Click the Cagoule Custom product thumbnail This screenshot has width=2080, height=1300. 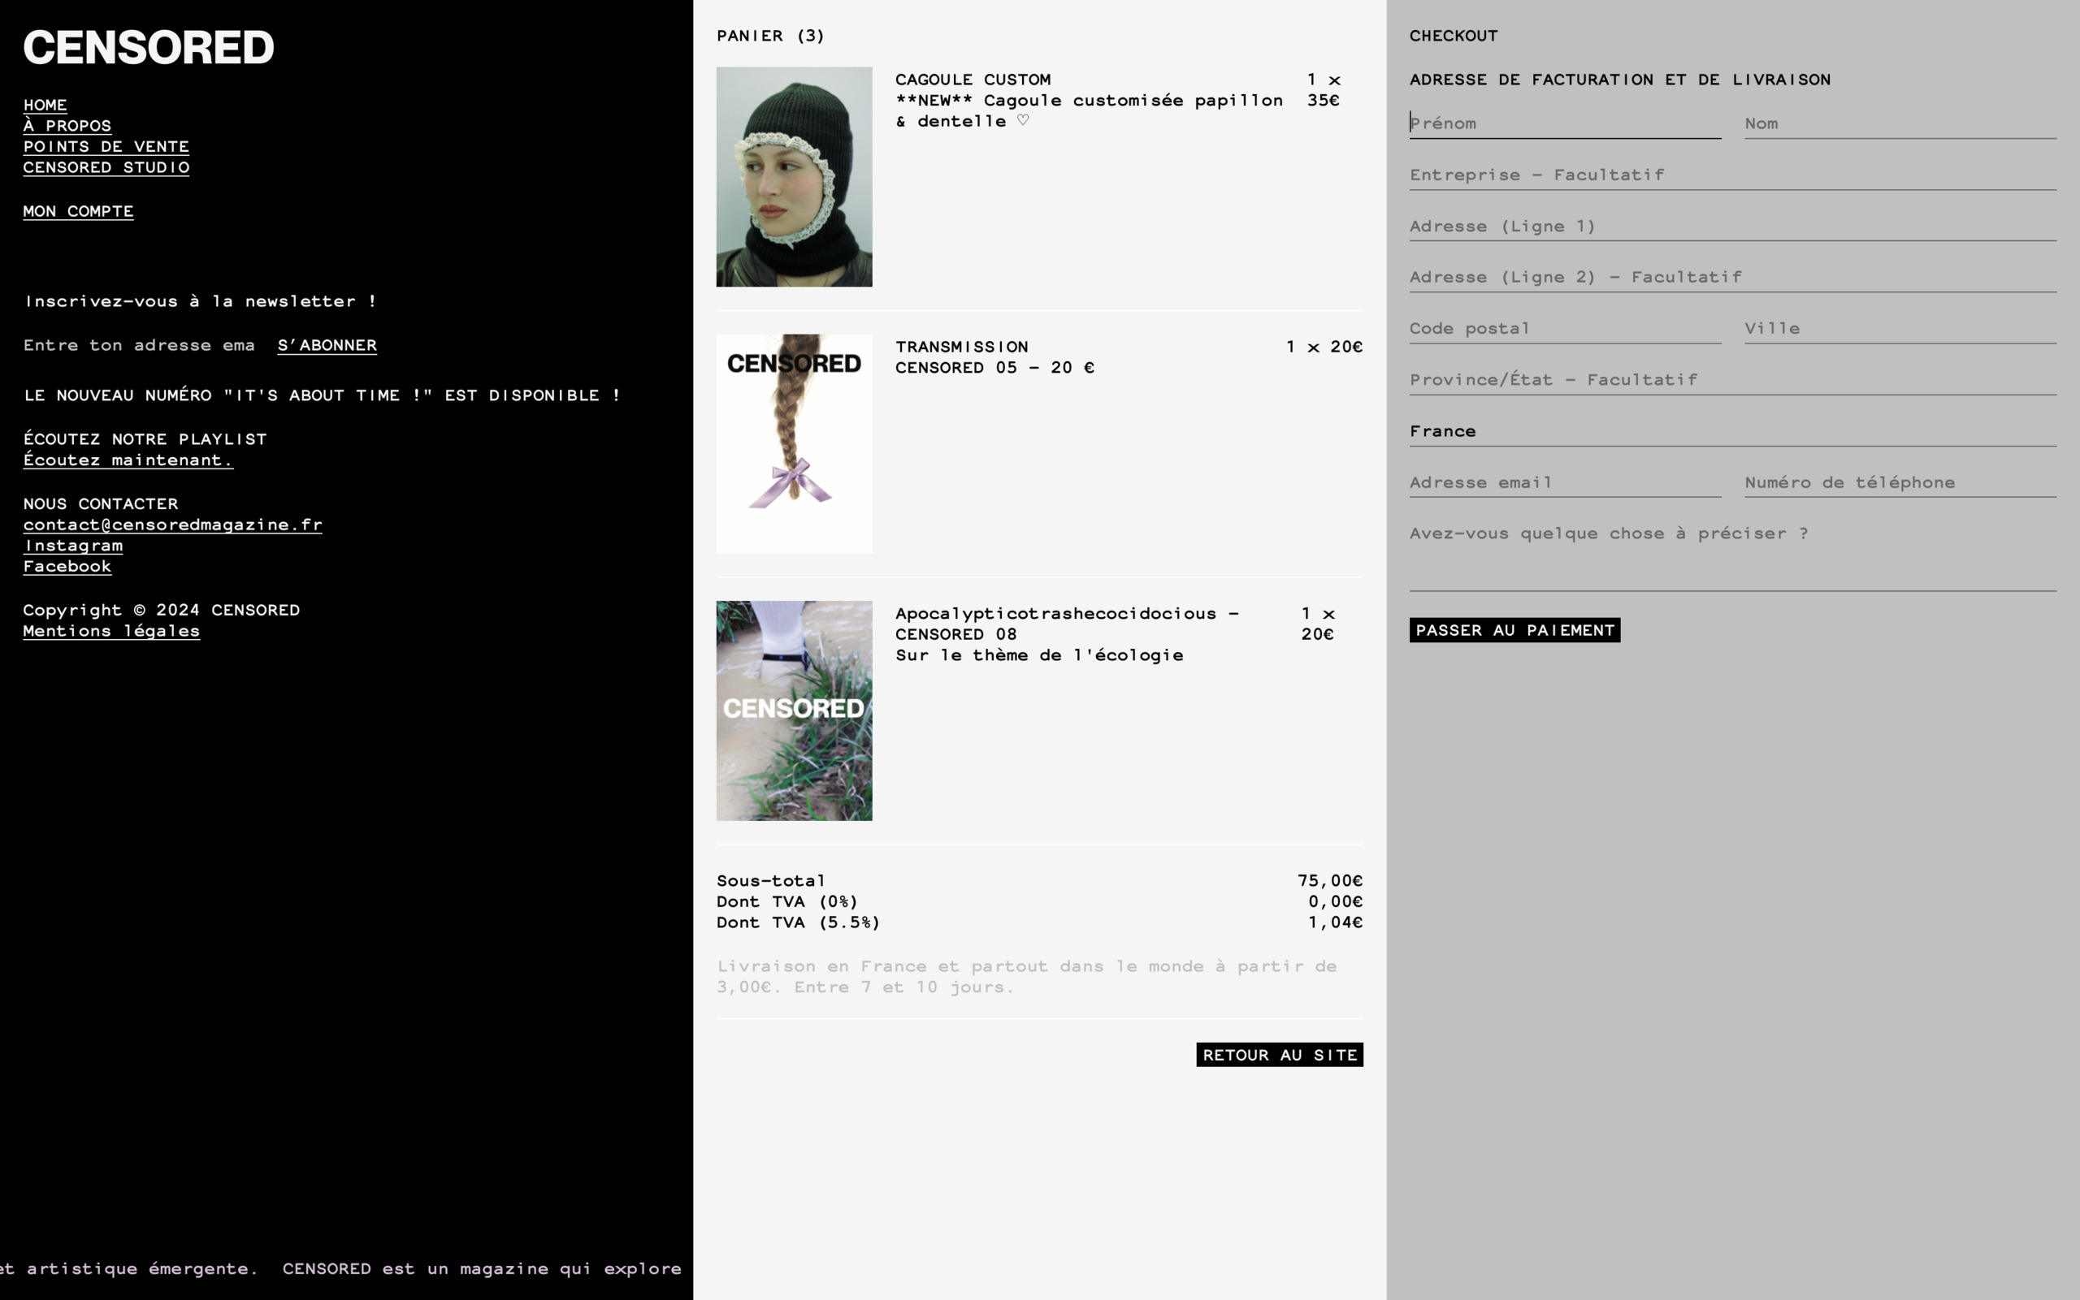pos(793,177)
